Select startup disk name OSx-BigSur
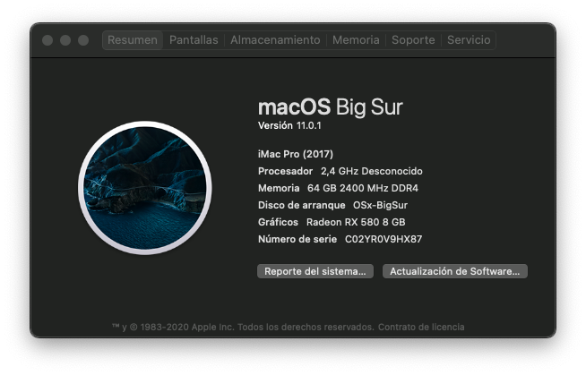This screenshot has height=375, width=586. coord(380,205)
